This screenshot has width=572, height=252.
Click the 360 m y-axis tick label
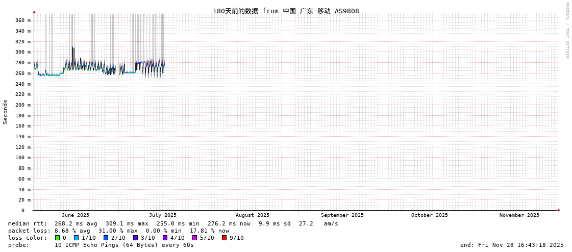click(22, 20)
